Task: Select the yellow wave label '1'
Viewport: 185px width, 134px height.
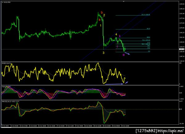Action: point(101,26)
